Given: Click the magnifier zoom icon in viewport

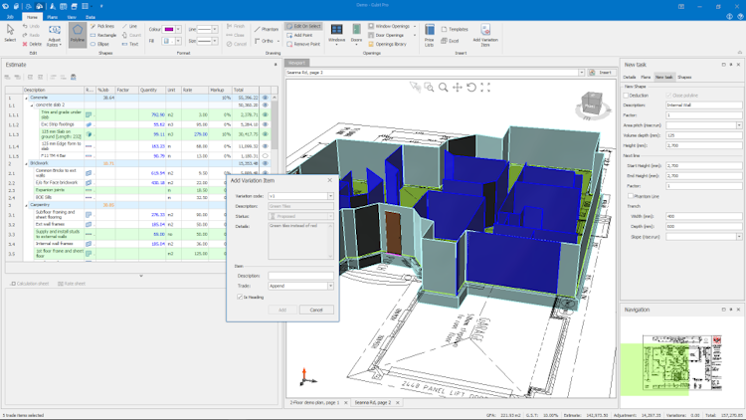Looking at the screenshot, I should pyautogui.click(x=444, y=88).
